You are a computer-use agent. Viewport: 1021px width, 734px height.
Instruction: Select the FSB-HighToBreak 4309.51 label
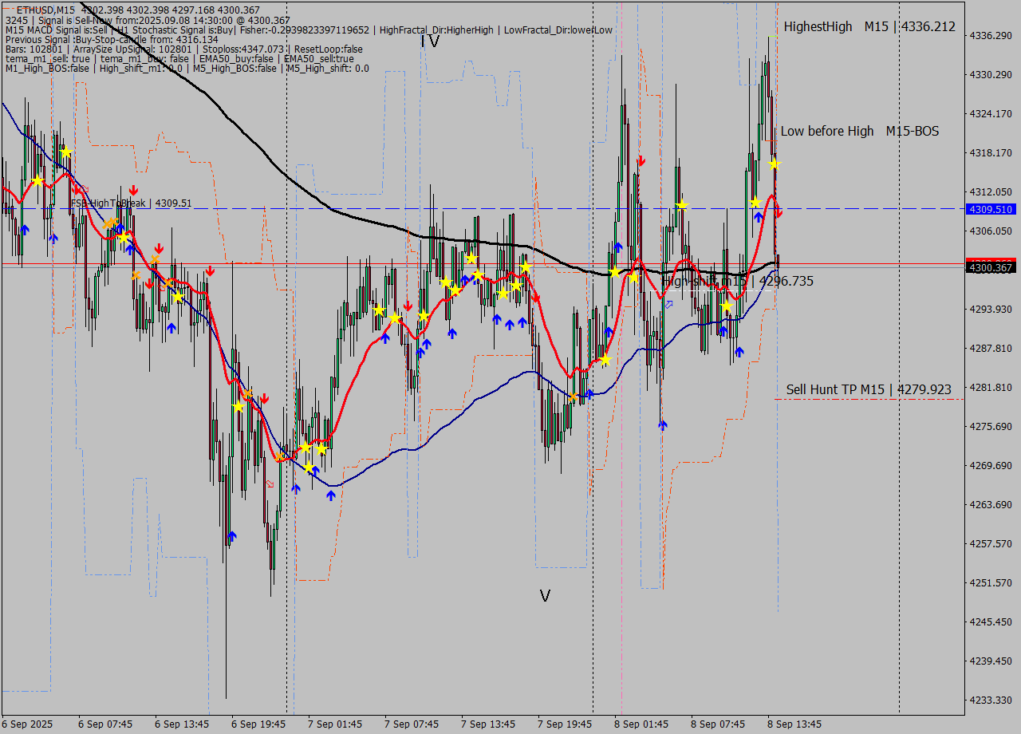(x=131, y=203)
